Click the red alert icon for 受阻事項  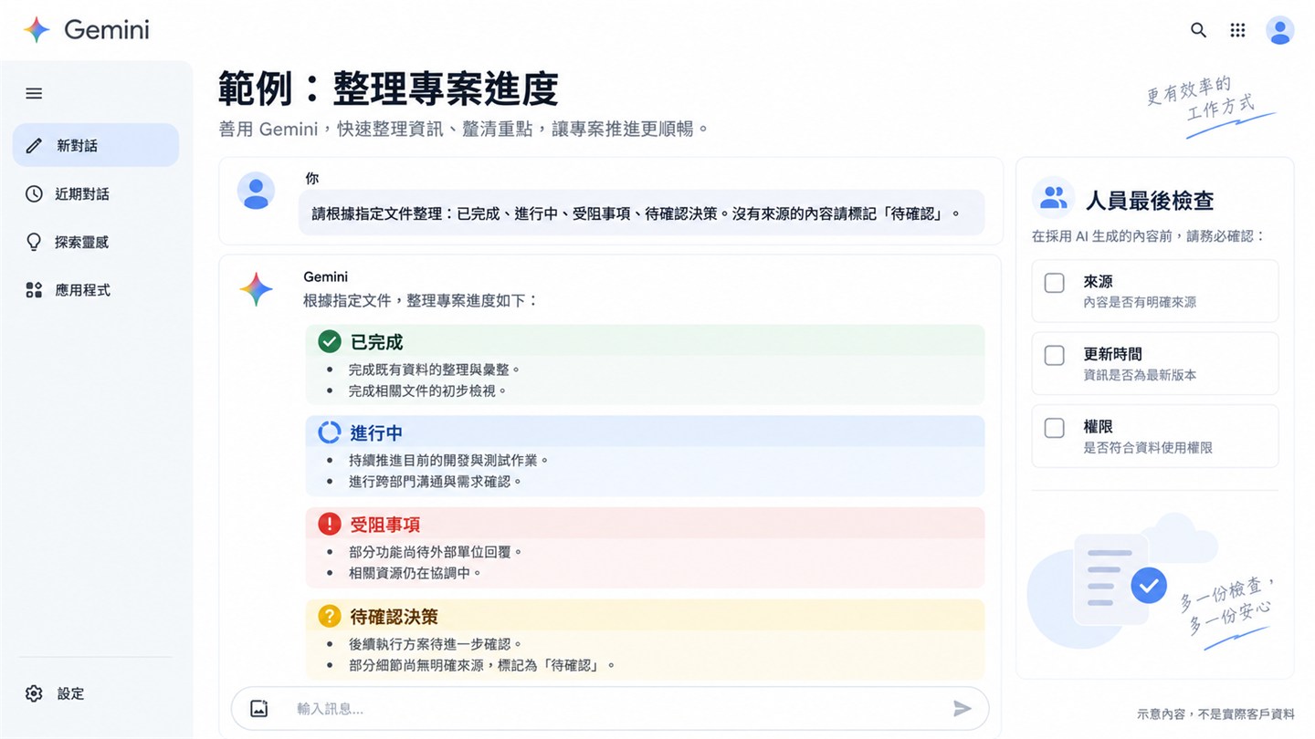coord(329,524)
